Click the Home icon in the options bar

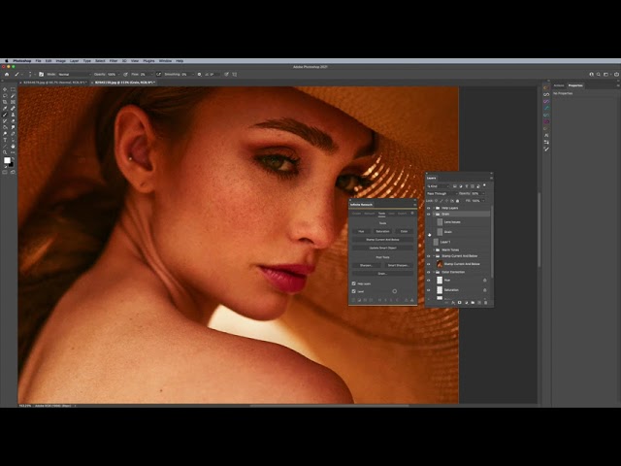(x=6, y=74)
